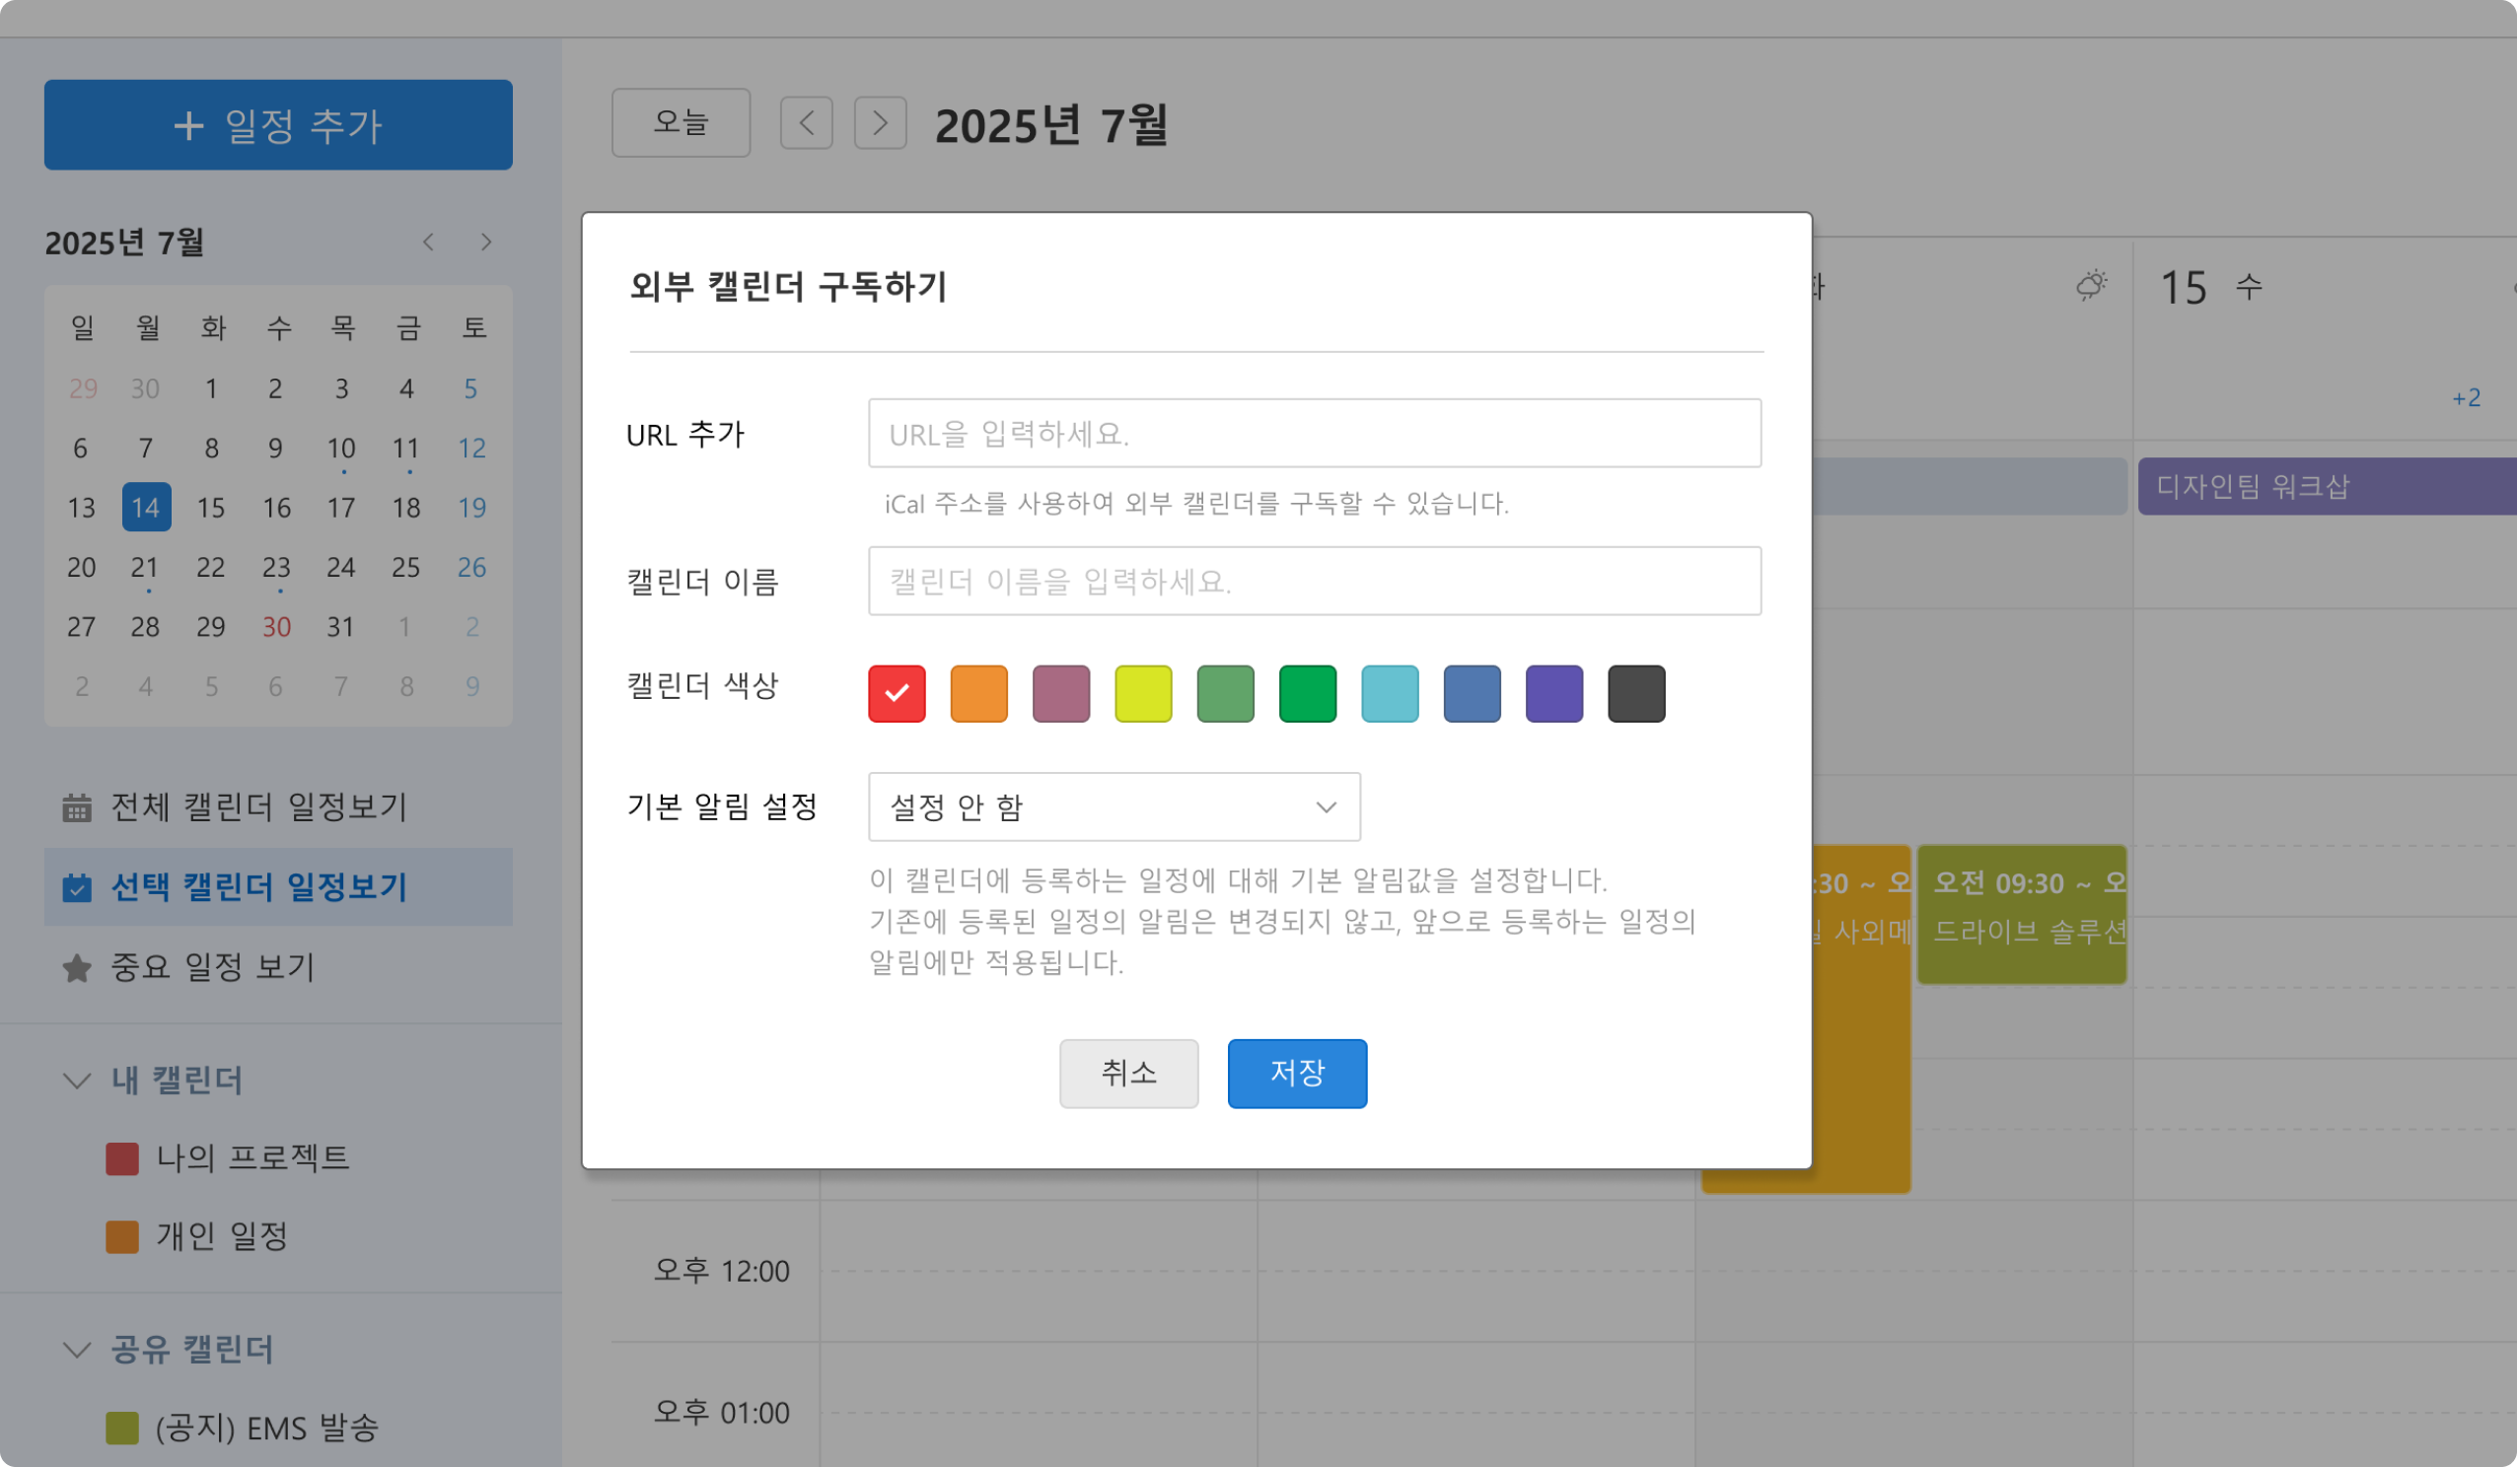This screenshot has width=2517, height=1467.
Task: Open the 기본 알림 설정 dropdown
Action: (1114, 806)
